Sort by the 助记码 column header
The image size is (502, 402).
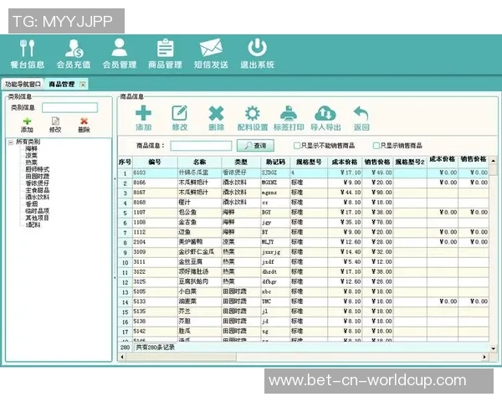(275, 162)
